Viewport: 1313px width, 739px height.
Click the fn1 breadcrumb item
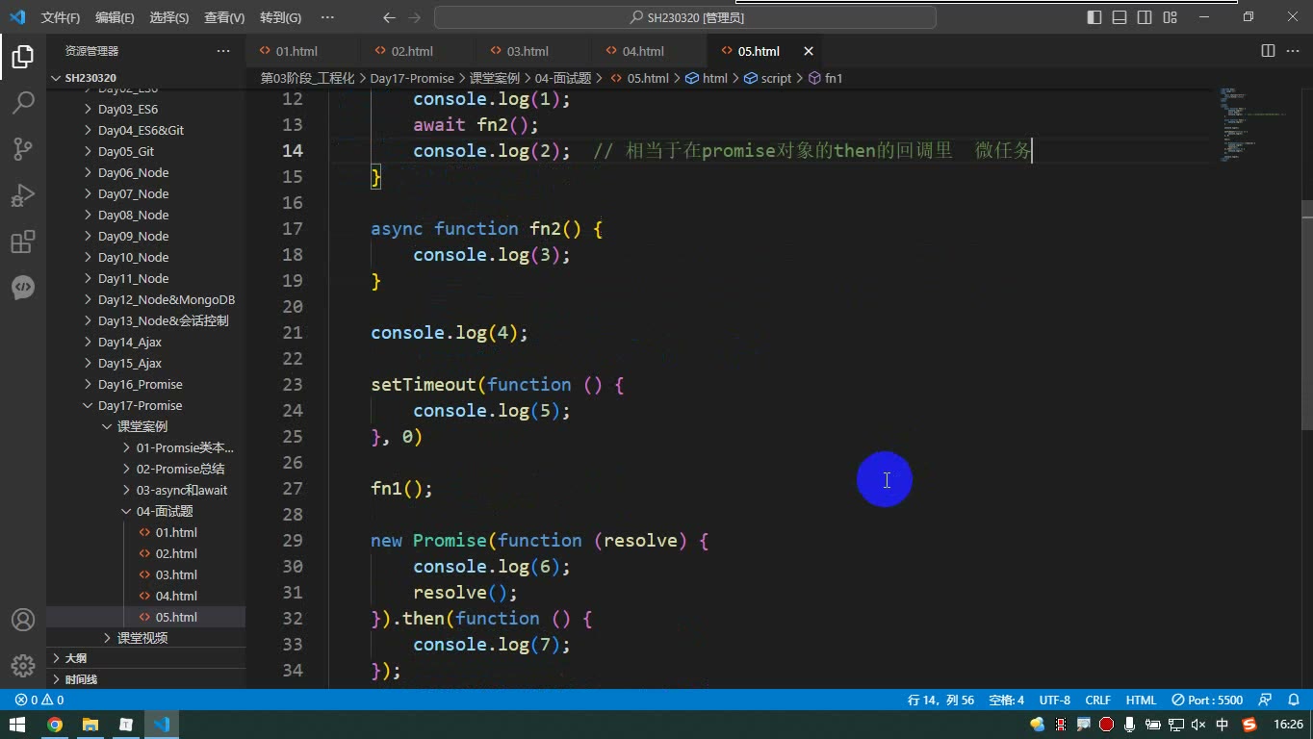click(826, 78)
